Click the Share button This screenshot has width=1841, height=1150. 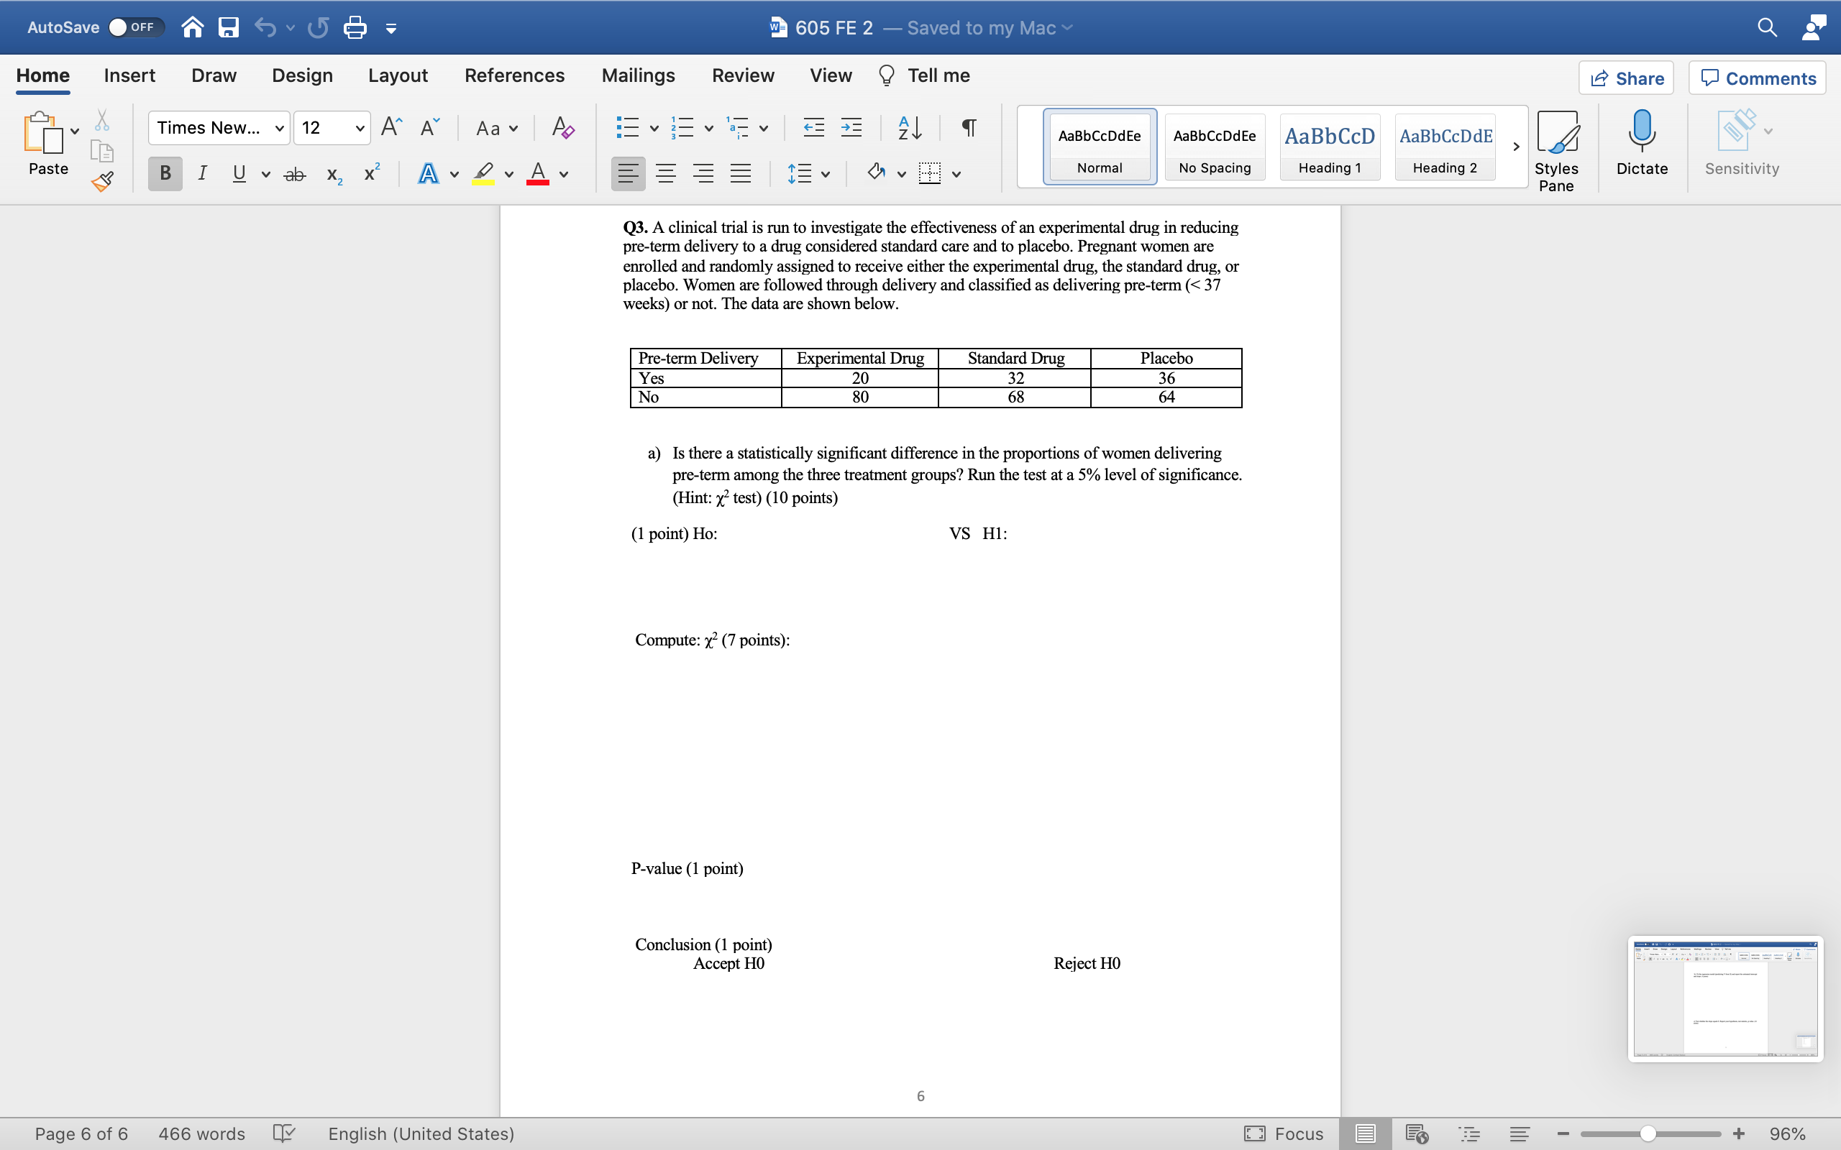1627,78
